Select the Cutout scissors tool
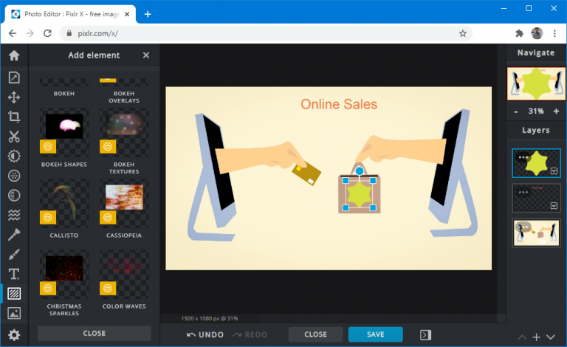Image resolution: width=567 pixels, height=347 pixels. coord(14,136)
